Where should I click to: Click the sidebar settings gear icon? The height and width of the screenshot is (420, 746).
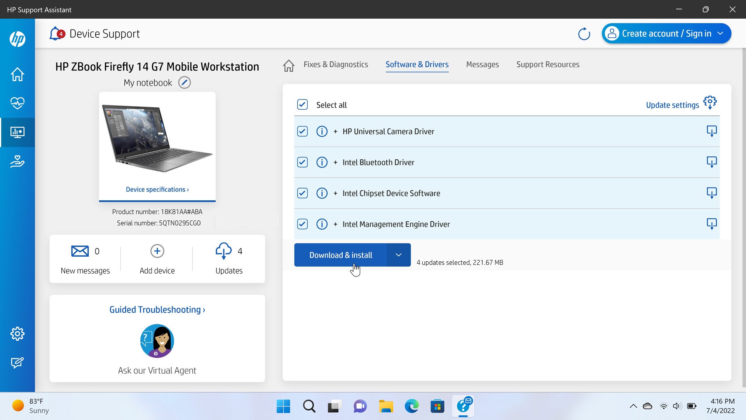pyautogui.click(x=17, y=334)
